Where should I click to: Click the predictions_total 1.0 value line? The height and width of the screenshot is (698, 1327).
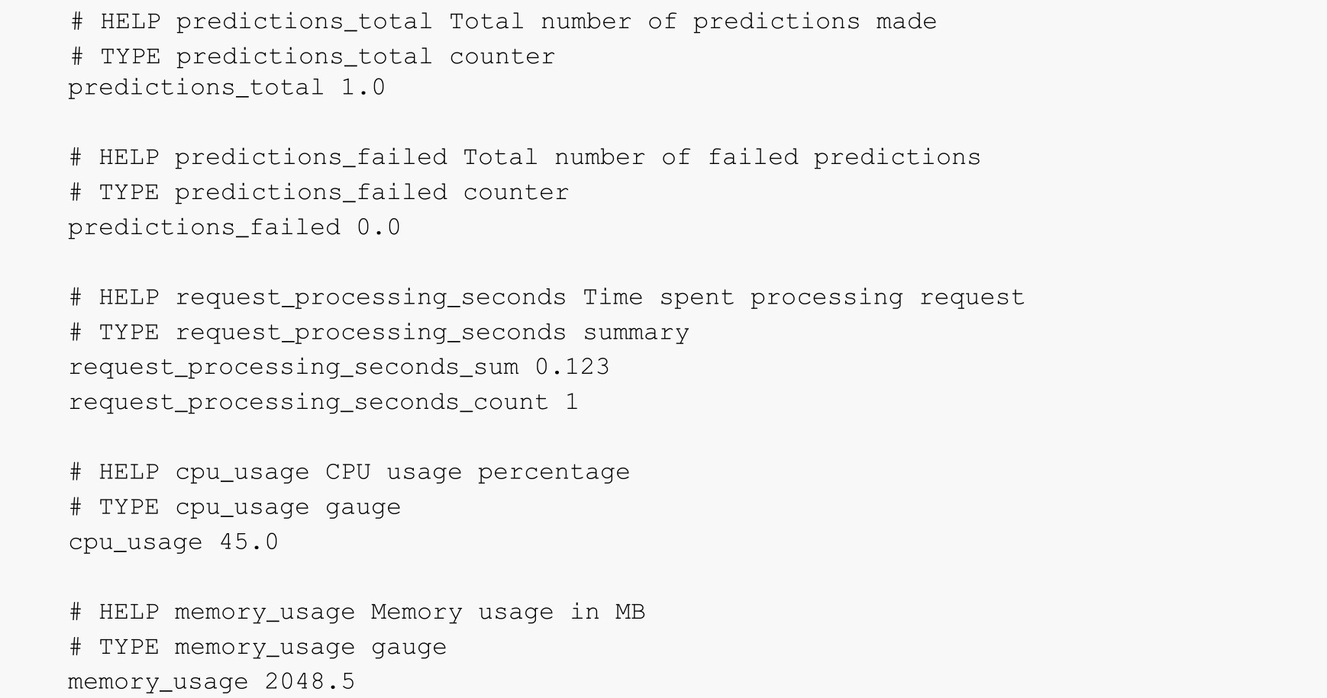pyautogui.click(x=227, y=88)
